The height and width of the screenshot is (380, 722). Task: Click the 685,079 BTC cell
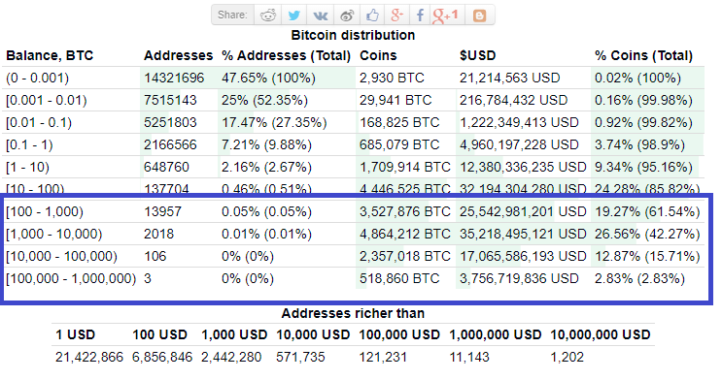[399, 145]
